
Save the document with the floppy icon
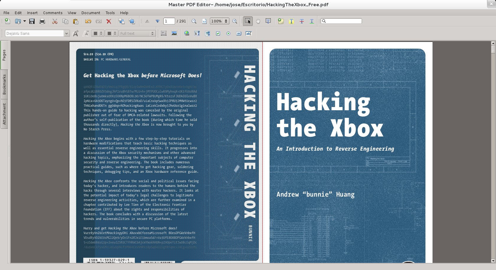32,21
